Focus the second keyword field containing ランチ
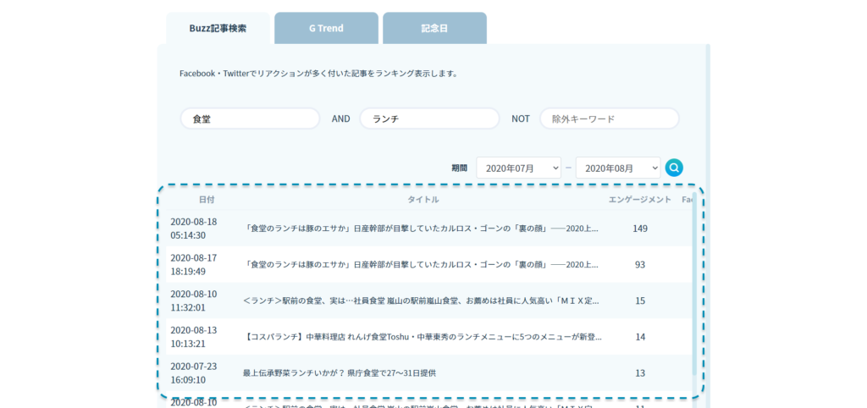Screen dimensions: 867x408 [429, 119]
